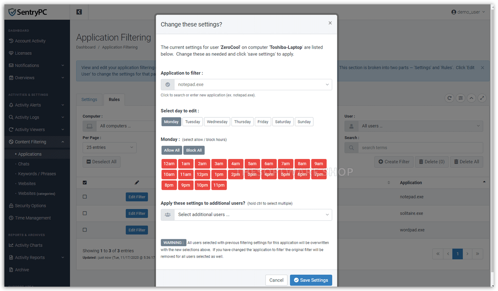Viewport: 498px width, 291px height.
Task: Toggle the 3am hour block
Action: [x=219, y=164]
